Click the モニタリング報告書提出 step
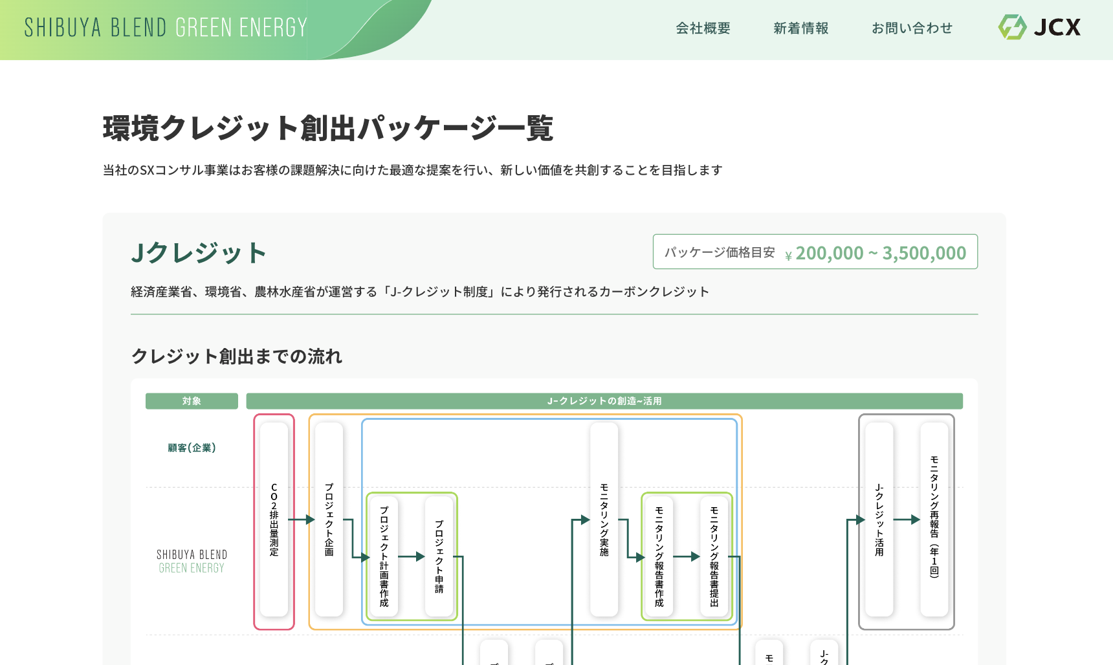The height and width of the screenshot is (665, 1113). [x=714, y=556]
